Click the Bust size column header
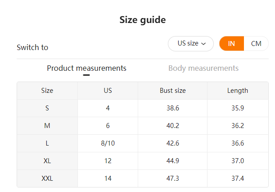This screenshot has width=275, height=192. point(173,91)
